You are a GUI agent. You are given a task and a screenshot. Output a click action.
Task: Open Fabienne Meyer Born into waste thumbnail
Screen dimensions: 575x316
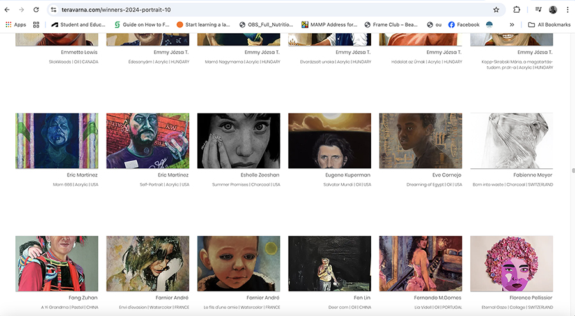point(512,141)
